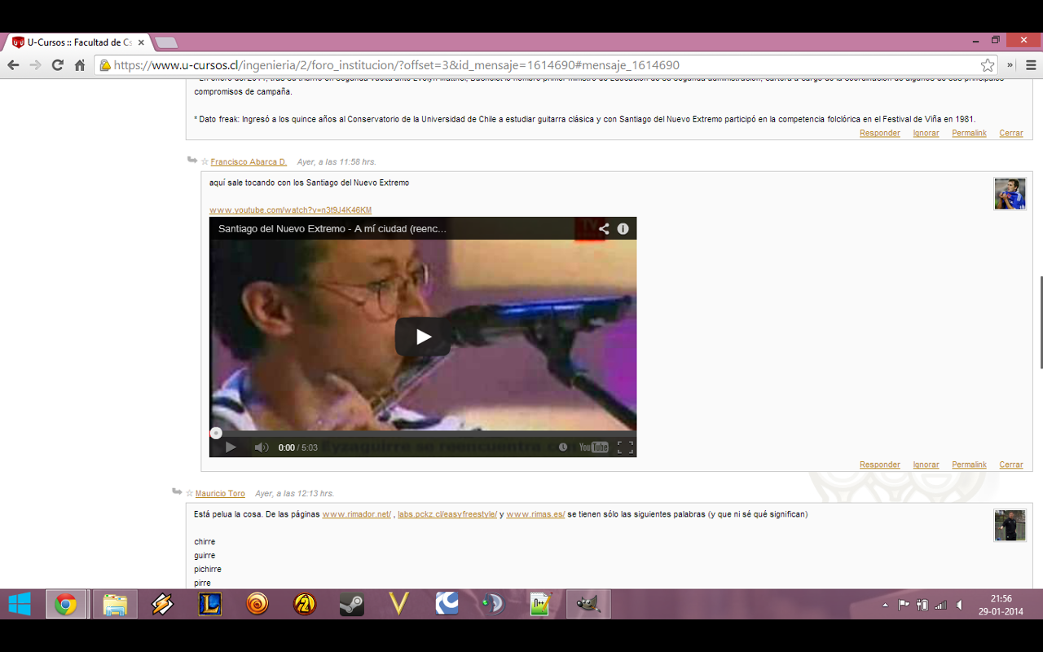Open video on YouTube logo
Viewport: 1043px width, 652px height.
593,447
